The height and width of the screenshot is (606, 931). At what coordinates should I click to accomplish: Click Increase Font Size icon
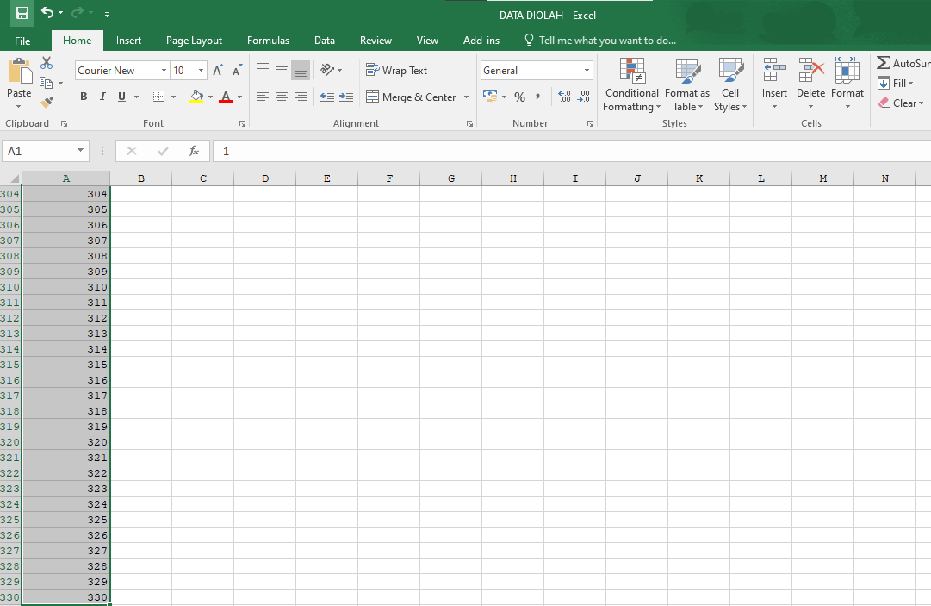(x=218, y=71)
